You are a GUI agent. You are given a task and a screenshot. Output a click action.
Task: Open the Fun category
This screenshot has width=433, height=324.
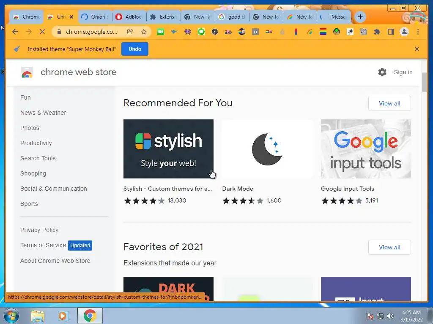(x=25, y=97)
